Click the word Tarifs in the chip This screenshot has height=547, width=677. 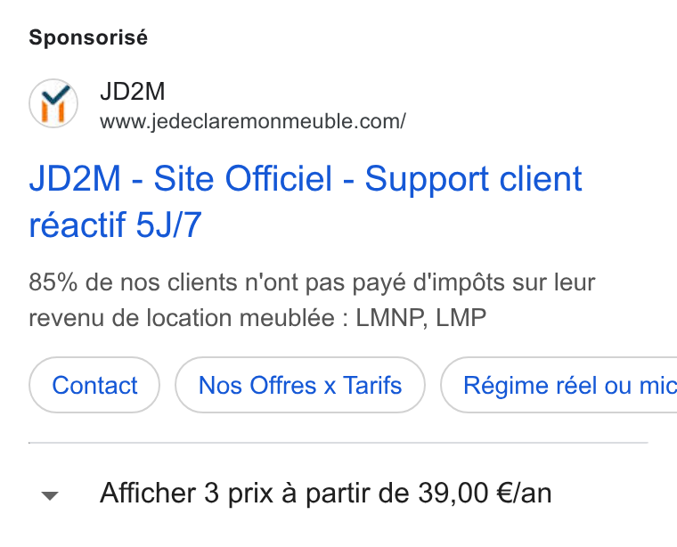[372, 385]
